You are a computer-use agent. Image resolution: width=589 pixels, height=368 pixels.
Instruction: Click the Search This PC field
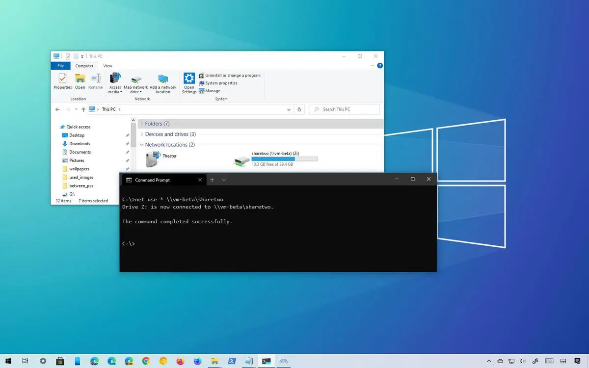[x=345, y=109]
